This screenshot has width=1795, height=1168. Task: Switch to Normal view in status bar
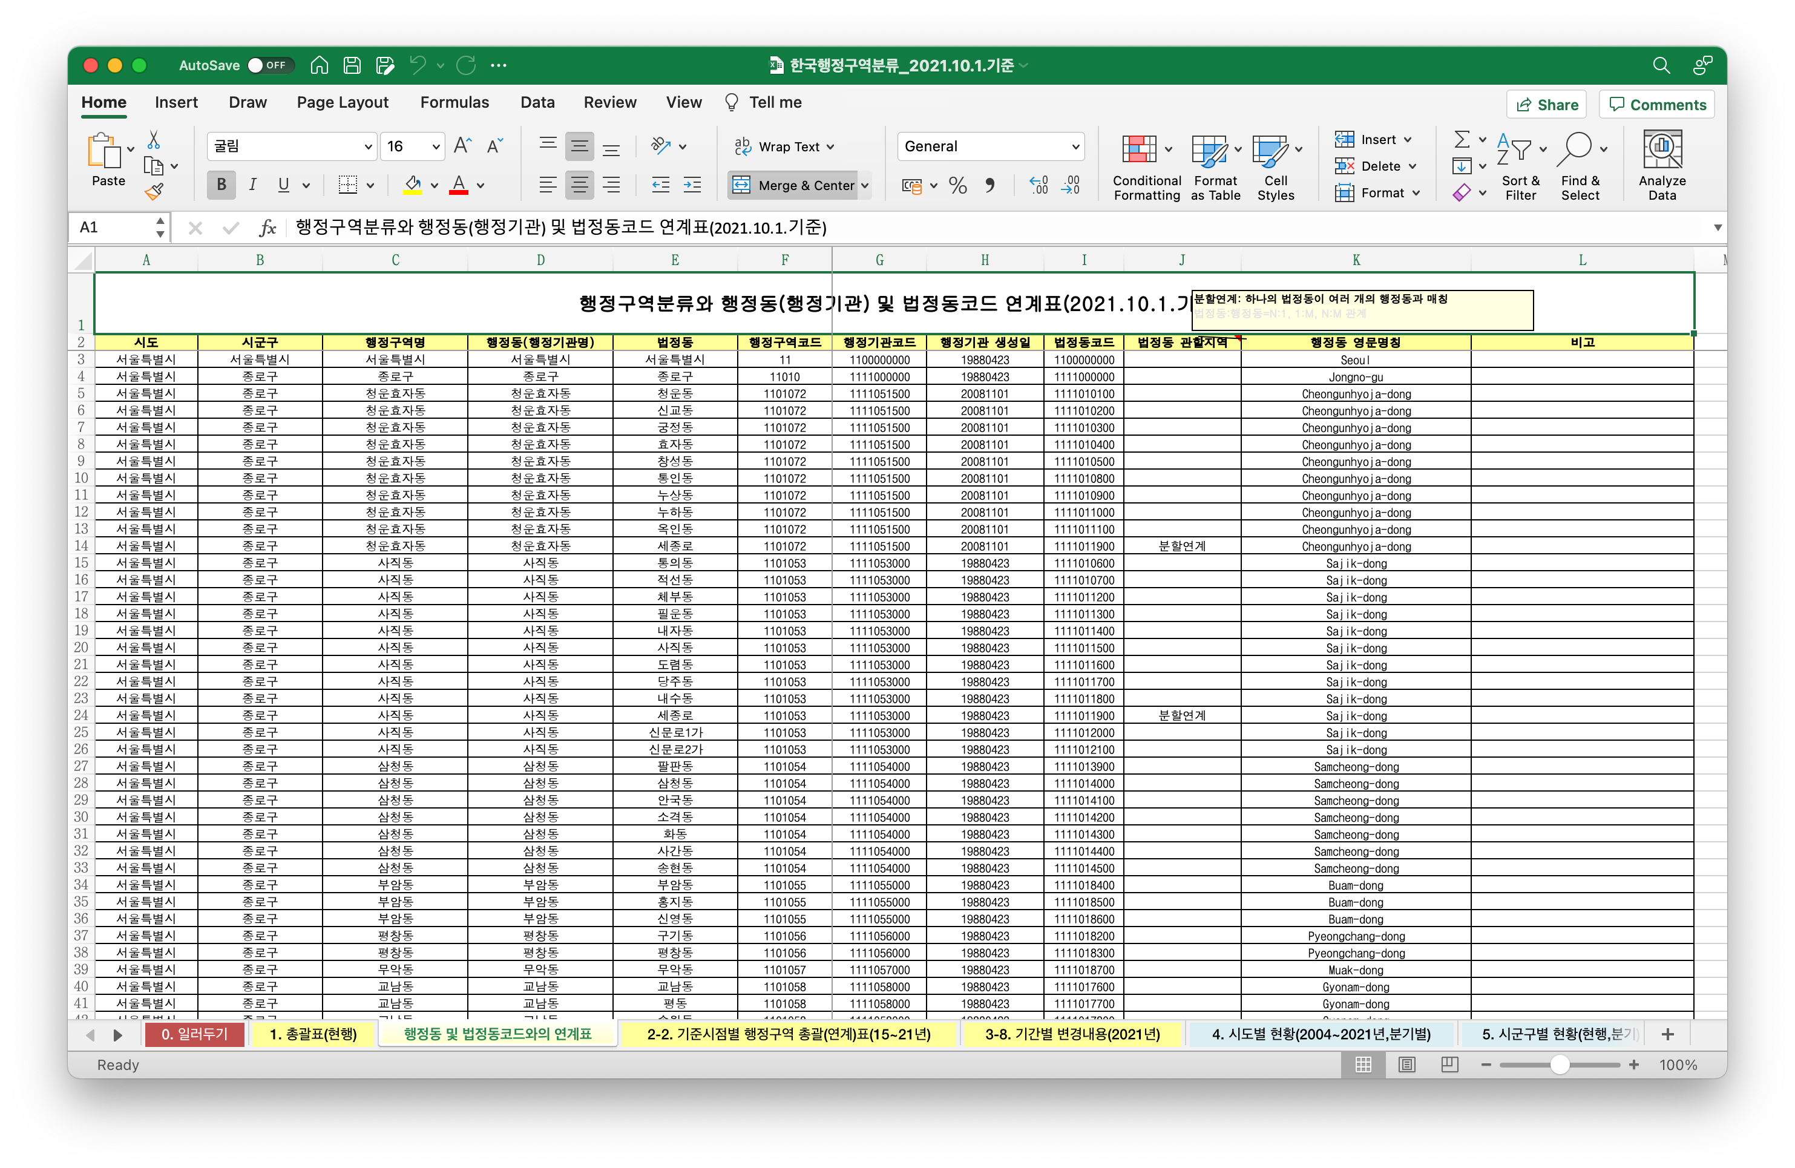(x=1363, y=1065)
